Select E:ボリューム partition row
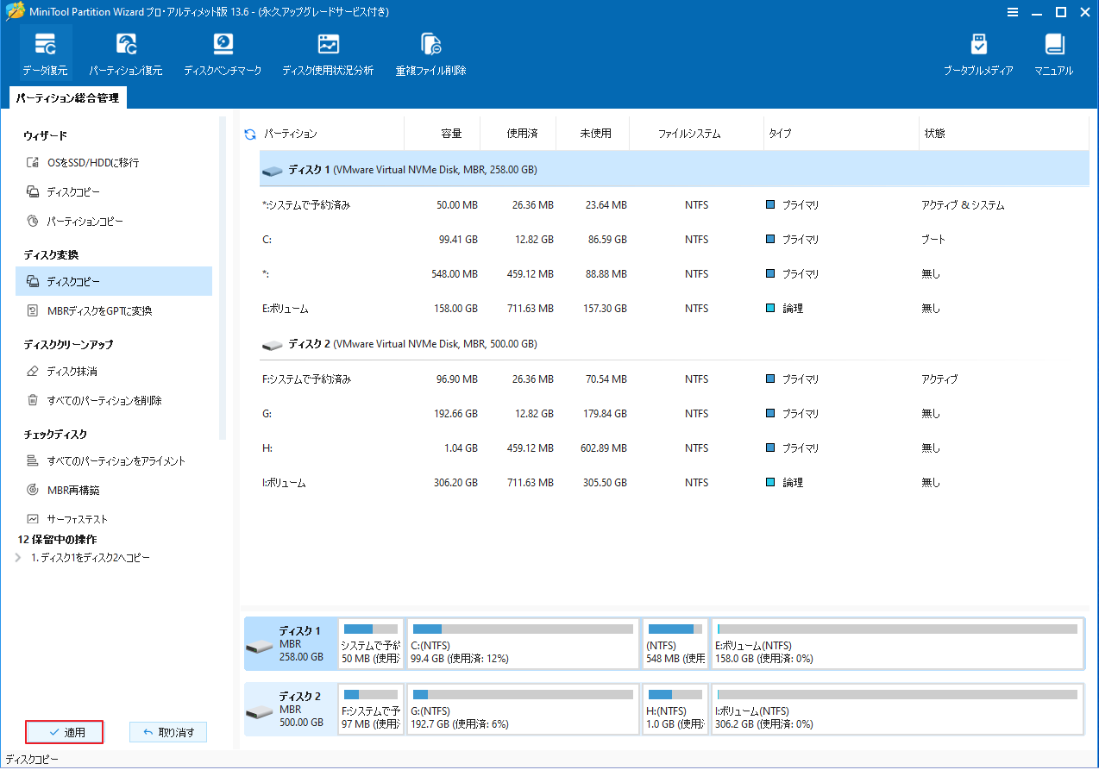This screenshot has height=770, width=1099. [674, 309]
